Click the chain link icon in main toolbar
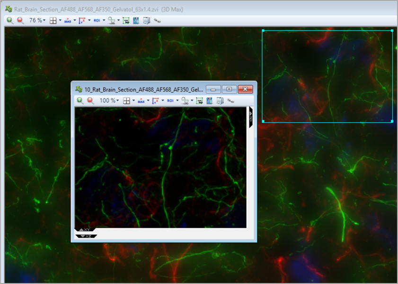The width and height of the screenshot is (398, 284). click(157, 20)
